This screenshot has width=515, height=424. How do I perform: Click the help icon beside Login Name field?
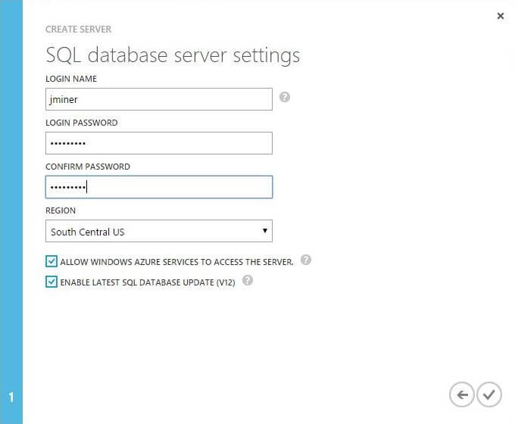pyautogui.click(x=285, y=97)
